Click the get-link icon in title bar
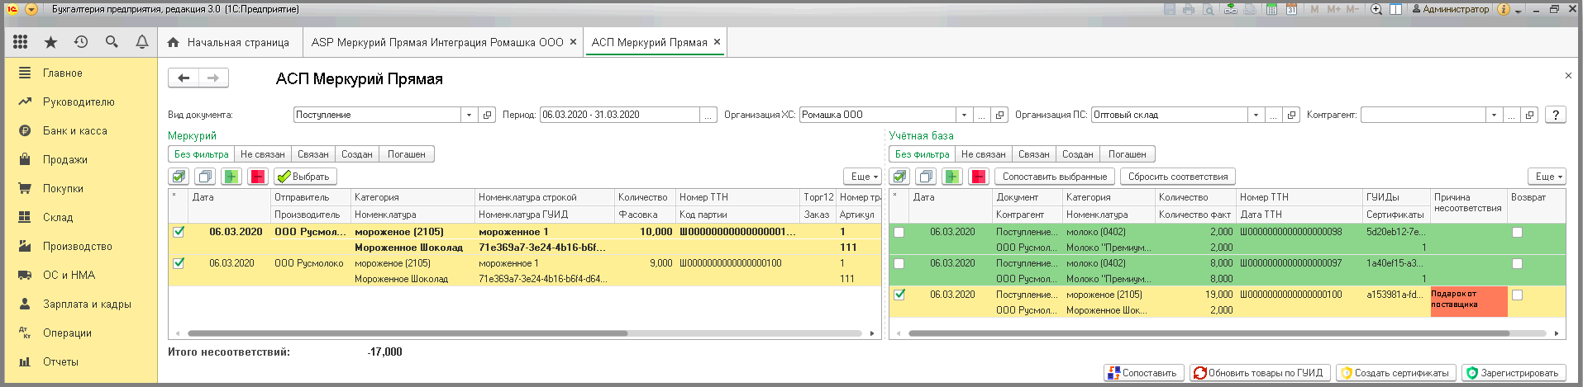 tap(1231, 9)
